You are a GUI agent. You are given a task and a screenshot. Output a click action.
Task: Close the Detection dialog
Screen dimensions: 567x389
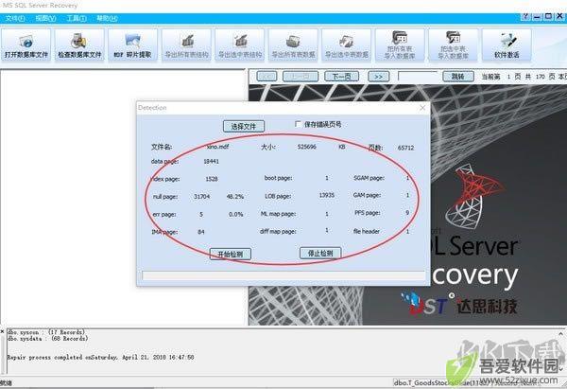pyautogui.click(x=422, y=108)
